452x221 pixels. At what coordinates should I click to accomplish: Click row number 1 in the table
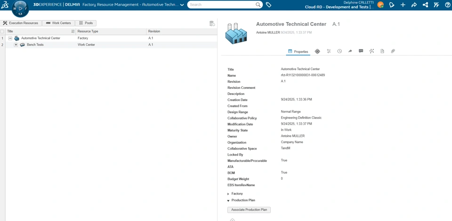click(2, 38)
